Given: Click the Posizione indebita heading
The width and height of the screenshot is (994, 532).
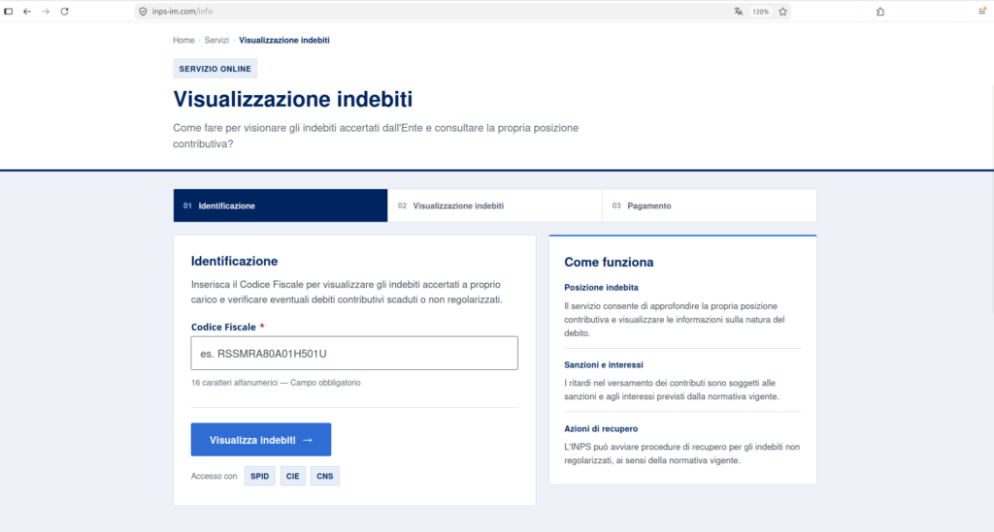Looking at the screenshot, I should pos(601,287).
